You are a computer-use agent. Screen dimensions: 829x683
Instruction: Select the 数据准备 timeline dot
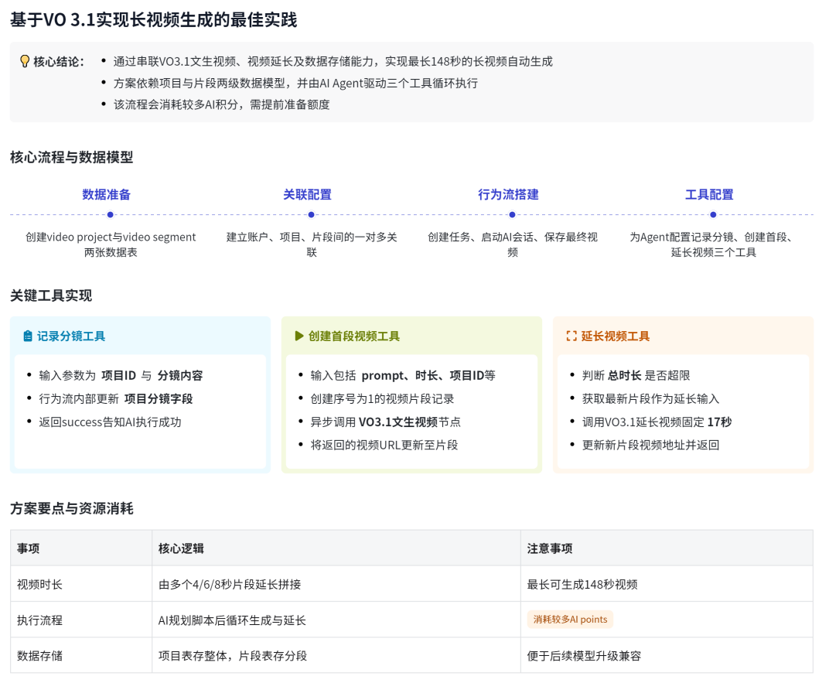(x=110, y=214)
